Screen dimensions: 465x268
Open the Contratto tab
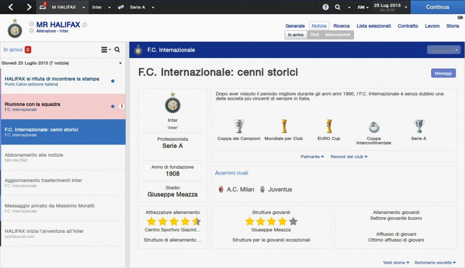[408, 26]
